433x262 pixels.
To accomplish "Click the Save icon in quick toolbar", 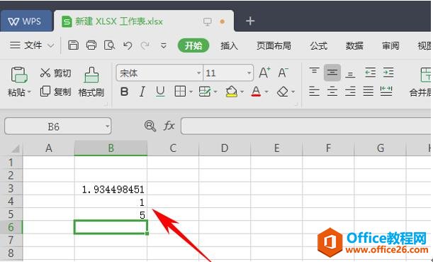I will click(73, 45).
